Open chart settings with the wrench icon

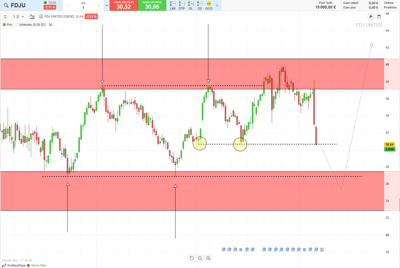pos(371,16)
